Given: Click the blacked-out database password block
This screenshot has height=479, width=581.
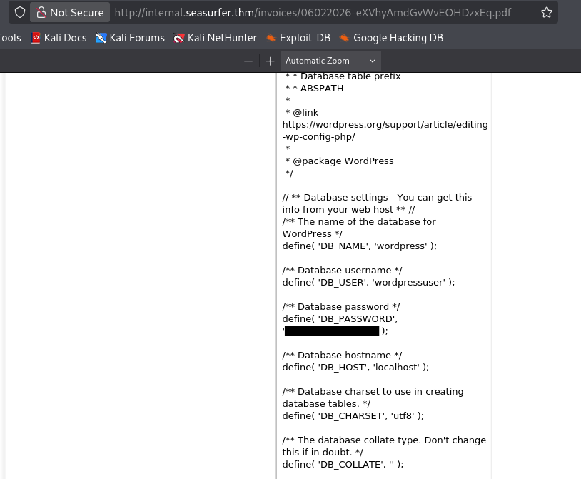Looking at the screenshot, I should [x=332, y=331].
